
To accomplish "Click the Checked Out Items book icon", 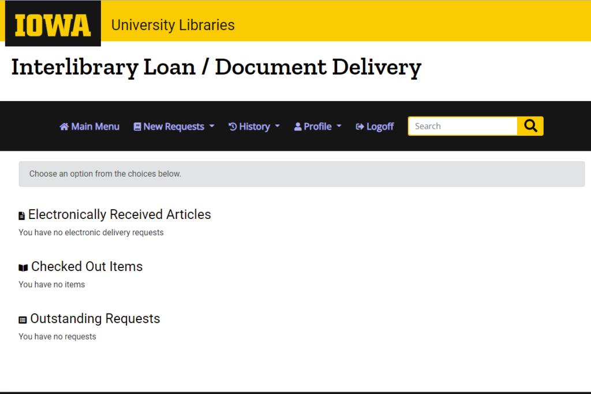I will click(x=23, y=268).
